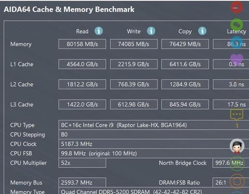Like with the purple heart icon
This screenshot has height=194, width=249.
coord(236,59)
